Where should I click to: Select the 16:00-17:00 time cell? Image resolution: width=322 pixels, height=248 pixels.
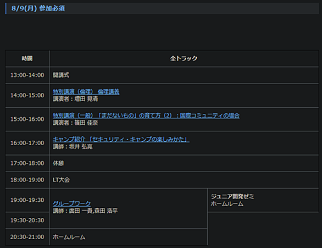(x=27, y=143)
